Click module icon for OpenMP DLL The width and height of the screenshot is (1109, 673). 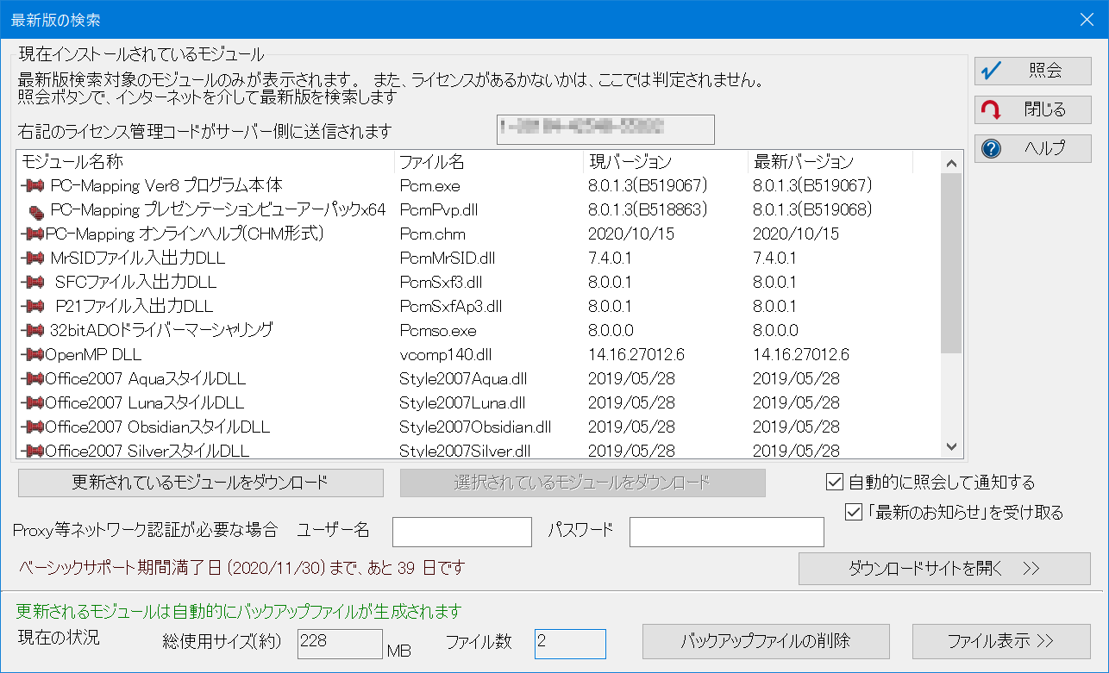[33, 354]
